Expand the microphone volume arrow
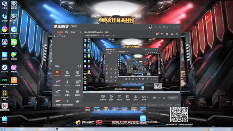233x131 pixels. [x=139, y=97]
